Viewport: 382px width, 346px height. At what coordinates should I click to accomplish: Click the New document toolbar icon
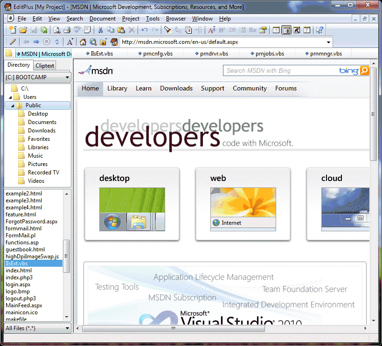tap(13, 30)
